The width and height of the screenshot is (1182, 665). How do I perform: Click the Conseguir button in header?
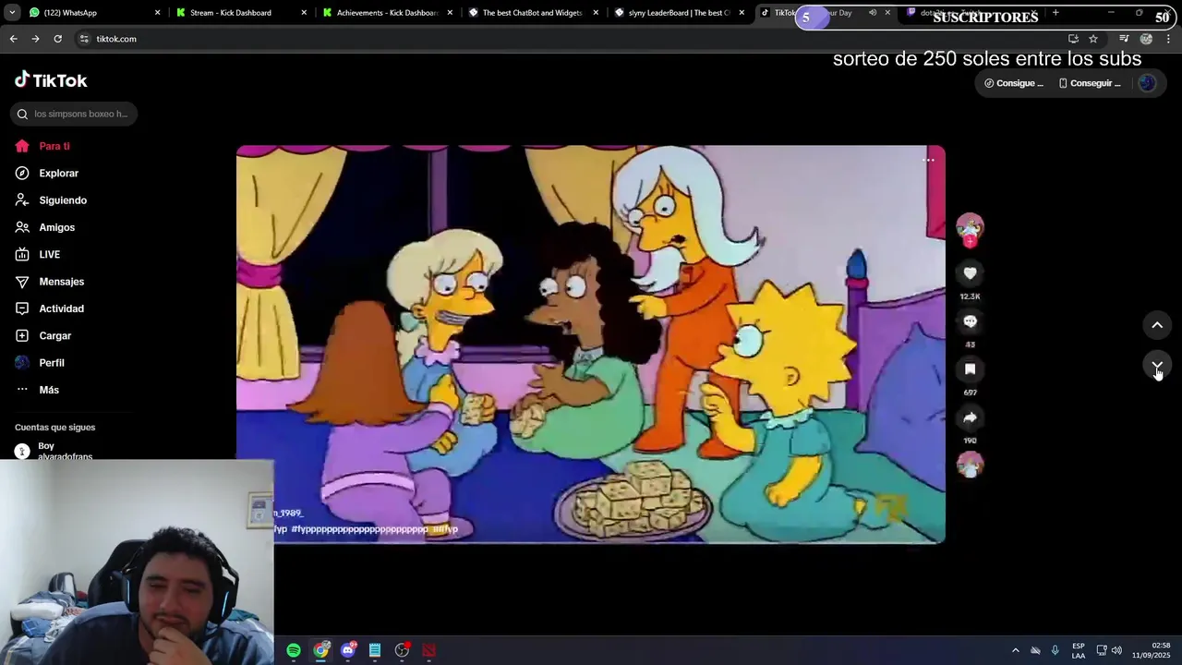[x=1090, y=83]
